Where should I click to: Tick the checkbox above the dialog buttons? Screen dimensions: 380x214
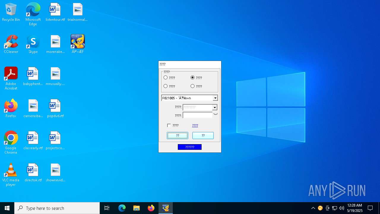[x=169, y=125]
